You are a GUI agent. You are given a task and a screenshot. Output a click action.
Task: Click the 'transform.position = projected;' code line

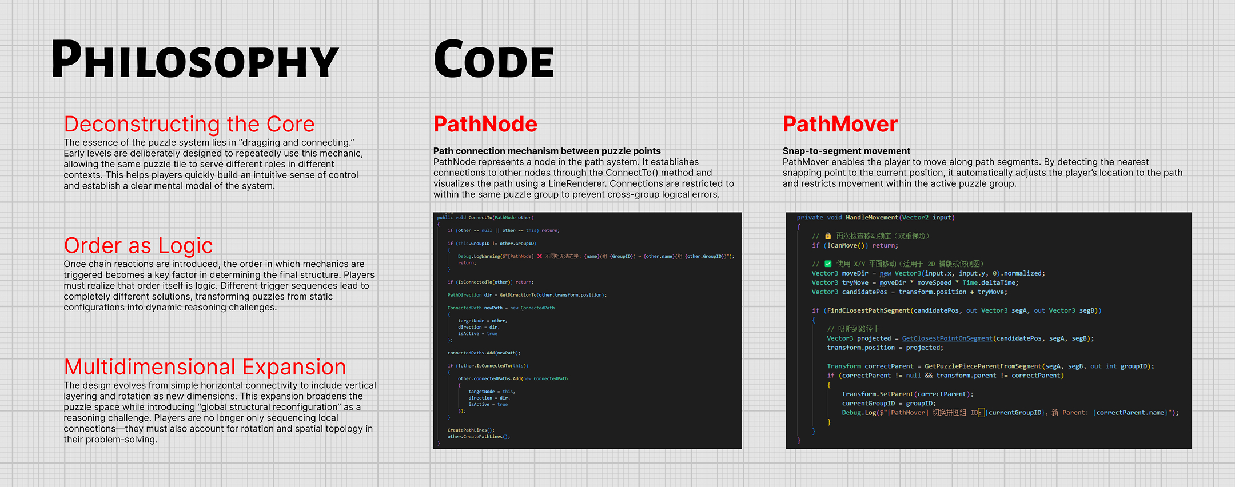tap(885, 348)
